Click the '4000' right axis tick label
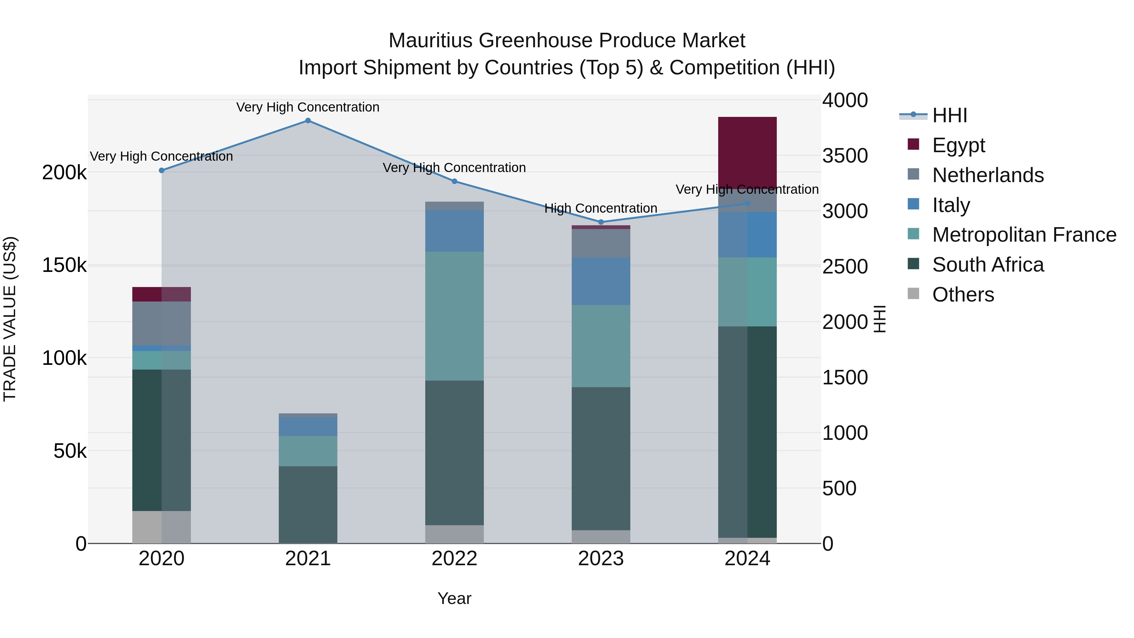 [845, 101]
